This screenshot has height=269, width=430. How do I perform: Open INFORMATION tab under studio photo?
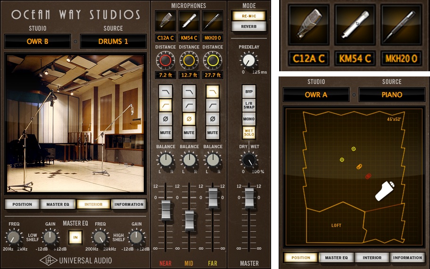(129, 204)
